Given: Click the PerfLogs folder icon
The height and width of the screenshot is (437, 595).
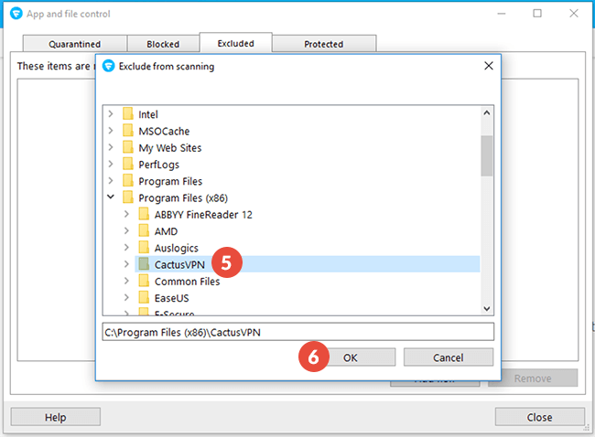Looking at the screenshot, I should [x=128, y=164].
